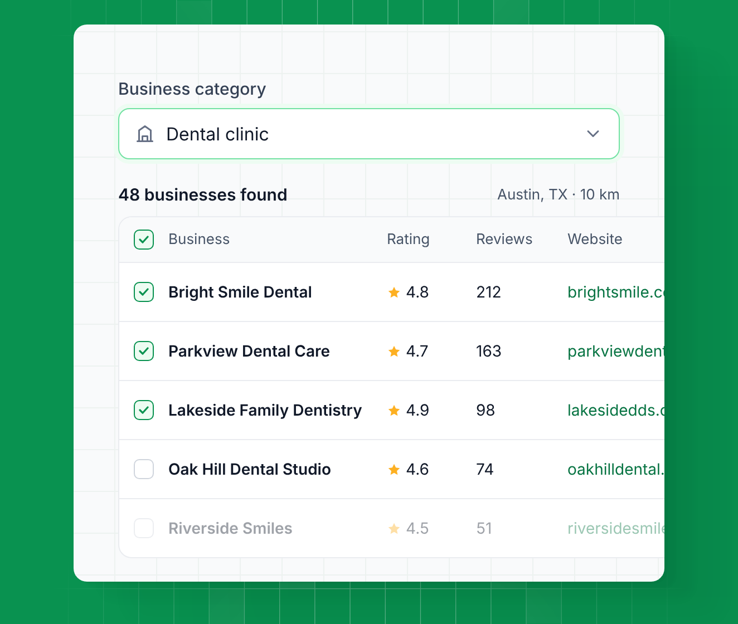
Task: Click the 163 reviews count
Action: point(489,351)
